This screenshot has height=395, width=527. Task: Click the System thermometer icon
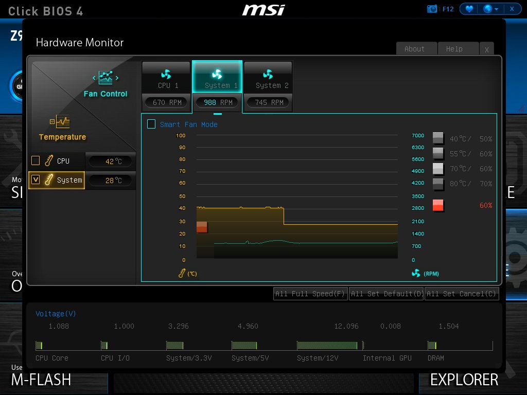[x=49, y=180]
